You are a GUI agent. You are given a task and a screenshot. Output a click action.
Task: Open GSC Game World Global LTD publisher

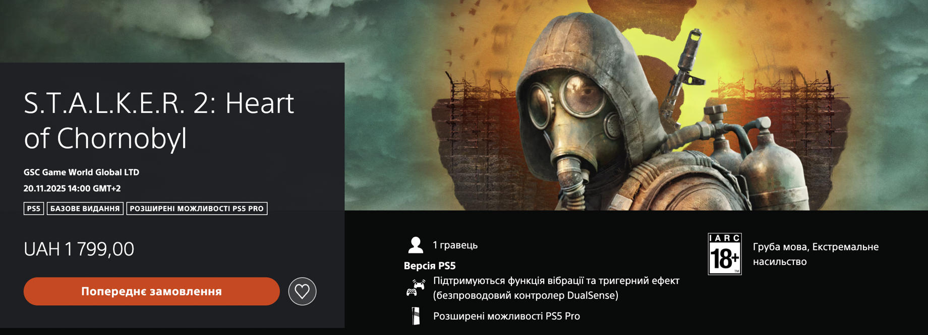[81, 172]
